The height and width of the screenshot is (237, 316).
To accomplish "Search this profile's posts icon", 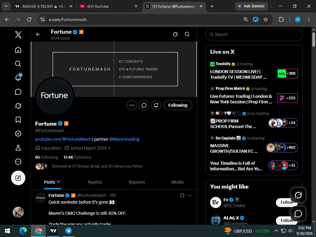I will pos(187,34).
